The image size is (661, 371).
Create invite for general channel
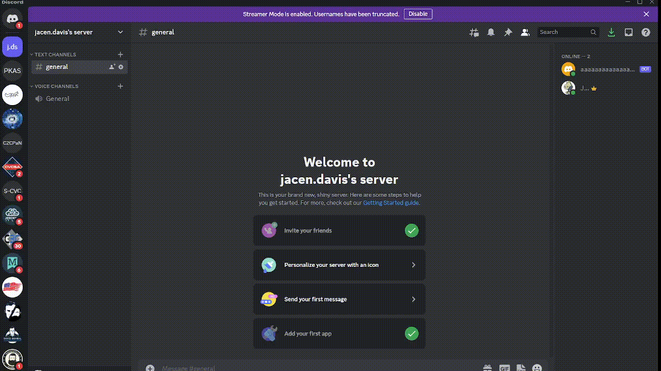pos(112,67)
